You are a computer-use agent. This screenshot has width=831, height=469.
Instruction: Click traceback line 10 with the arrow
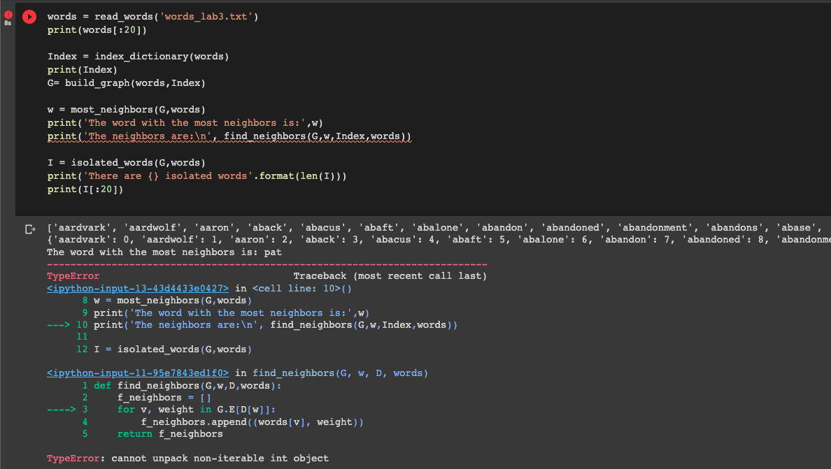point(253,325)
